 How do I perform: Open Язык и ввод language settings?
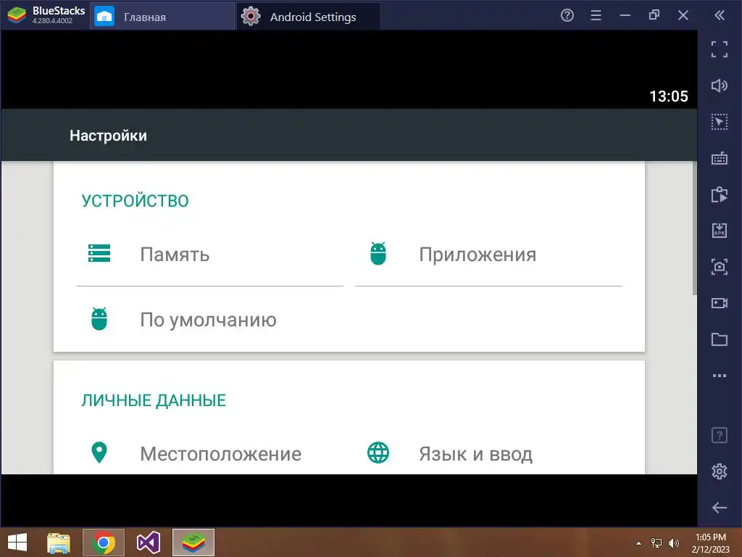point(488,453)
